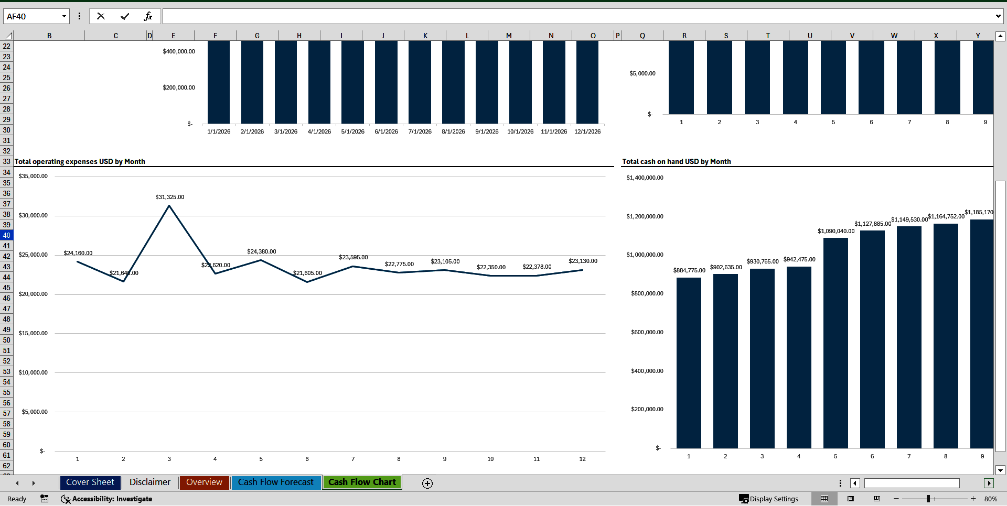Open Page Break Preview view

click(x=876, y=499)
